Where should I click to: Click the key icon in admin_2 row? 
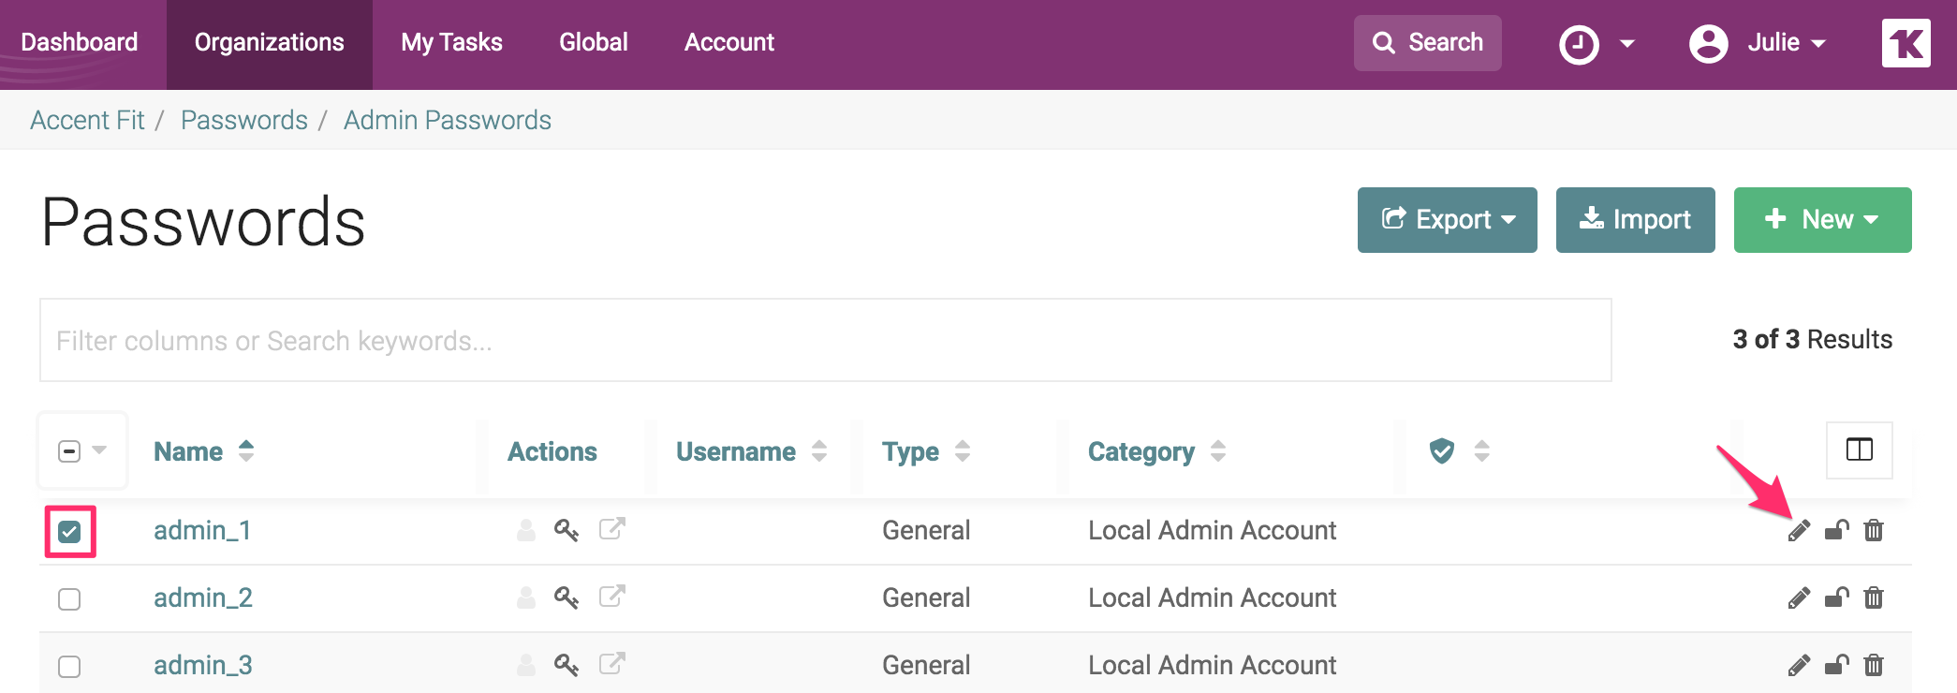[566, 597]
